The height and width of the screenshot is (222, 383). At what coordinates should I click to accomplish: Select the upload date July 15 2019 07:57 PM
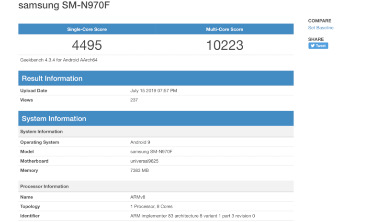point(153,90)
